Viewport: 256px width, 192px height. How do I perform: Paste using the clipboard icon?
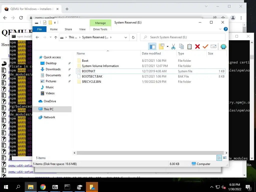tap(189, 47)
